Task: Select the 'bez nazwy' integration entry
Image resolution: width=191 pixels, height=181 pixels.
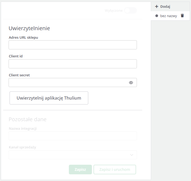Action: pyautogui.click(x=168, y=16)
